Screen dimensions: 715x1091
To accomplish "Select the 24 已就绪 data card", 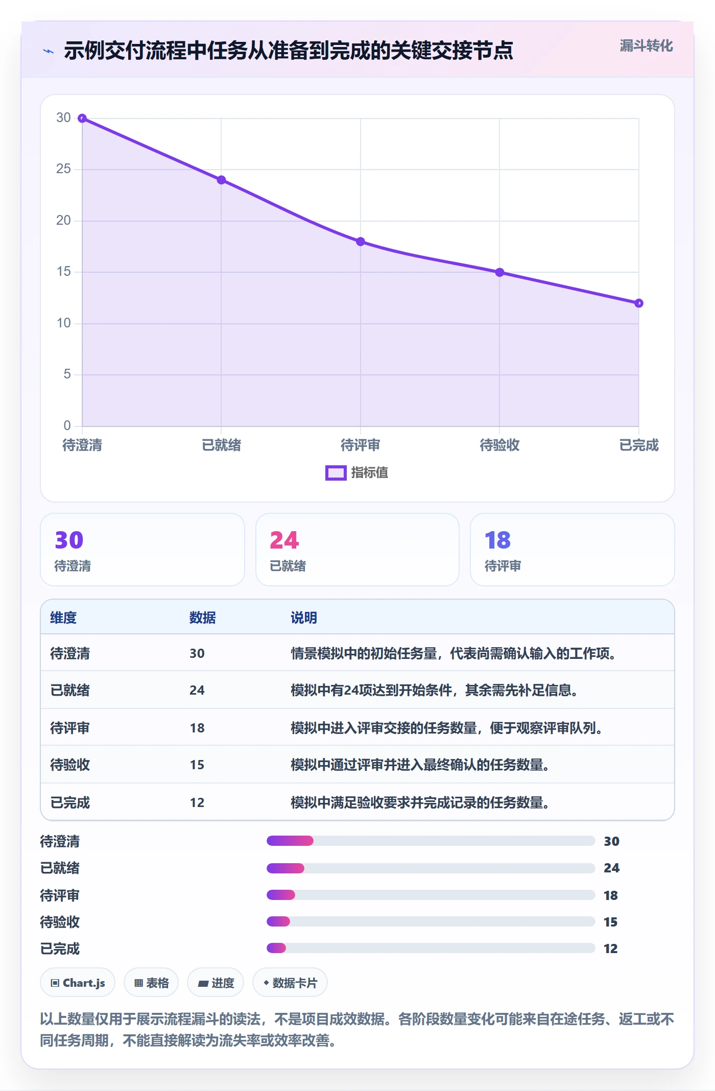I will [x=357, y=550].
